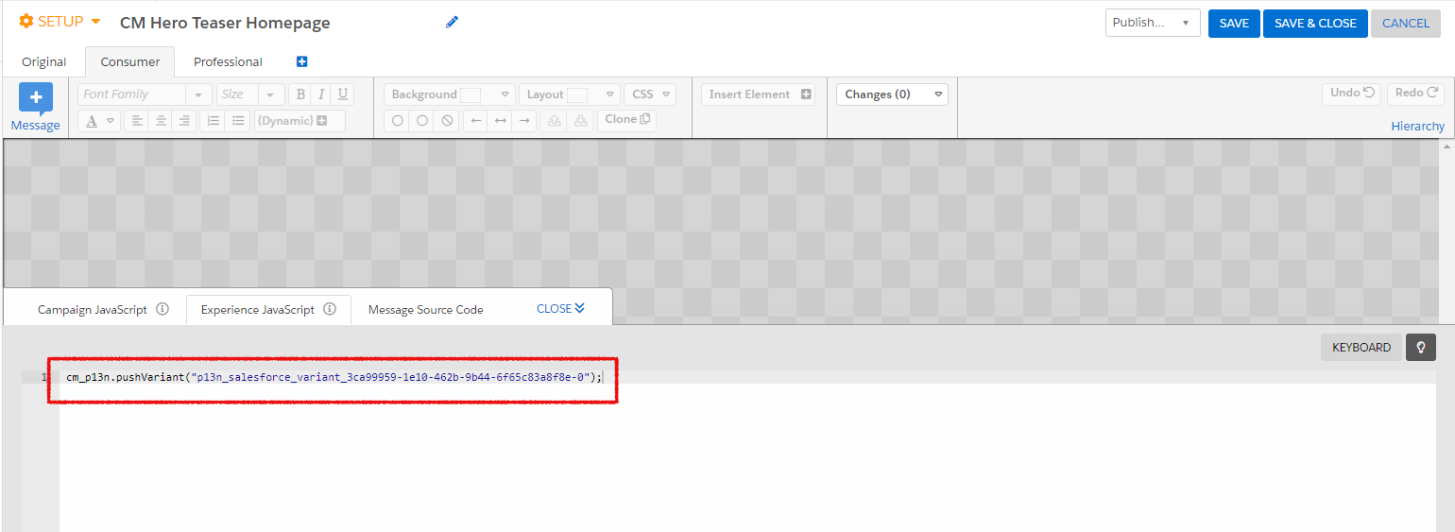Toggle bold formatting

pos(300,94)
